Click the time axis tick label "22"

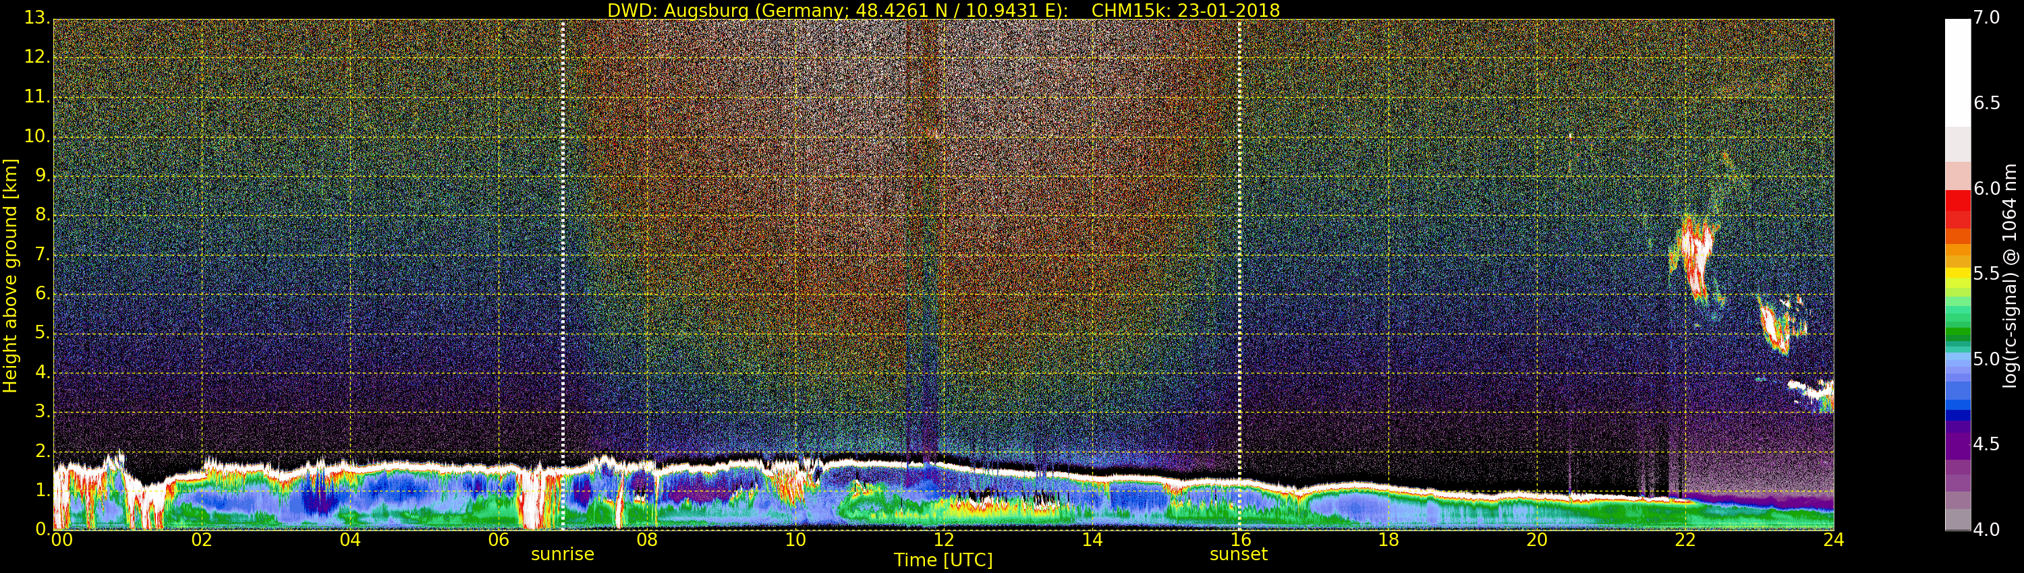tap(1685, 540)
